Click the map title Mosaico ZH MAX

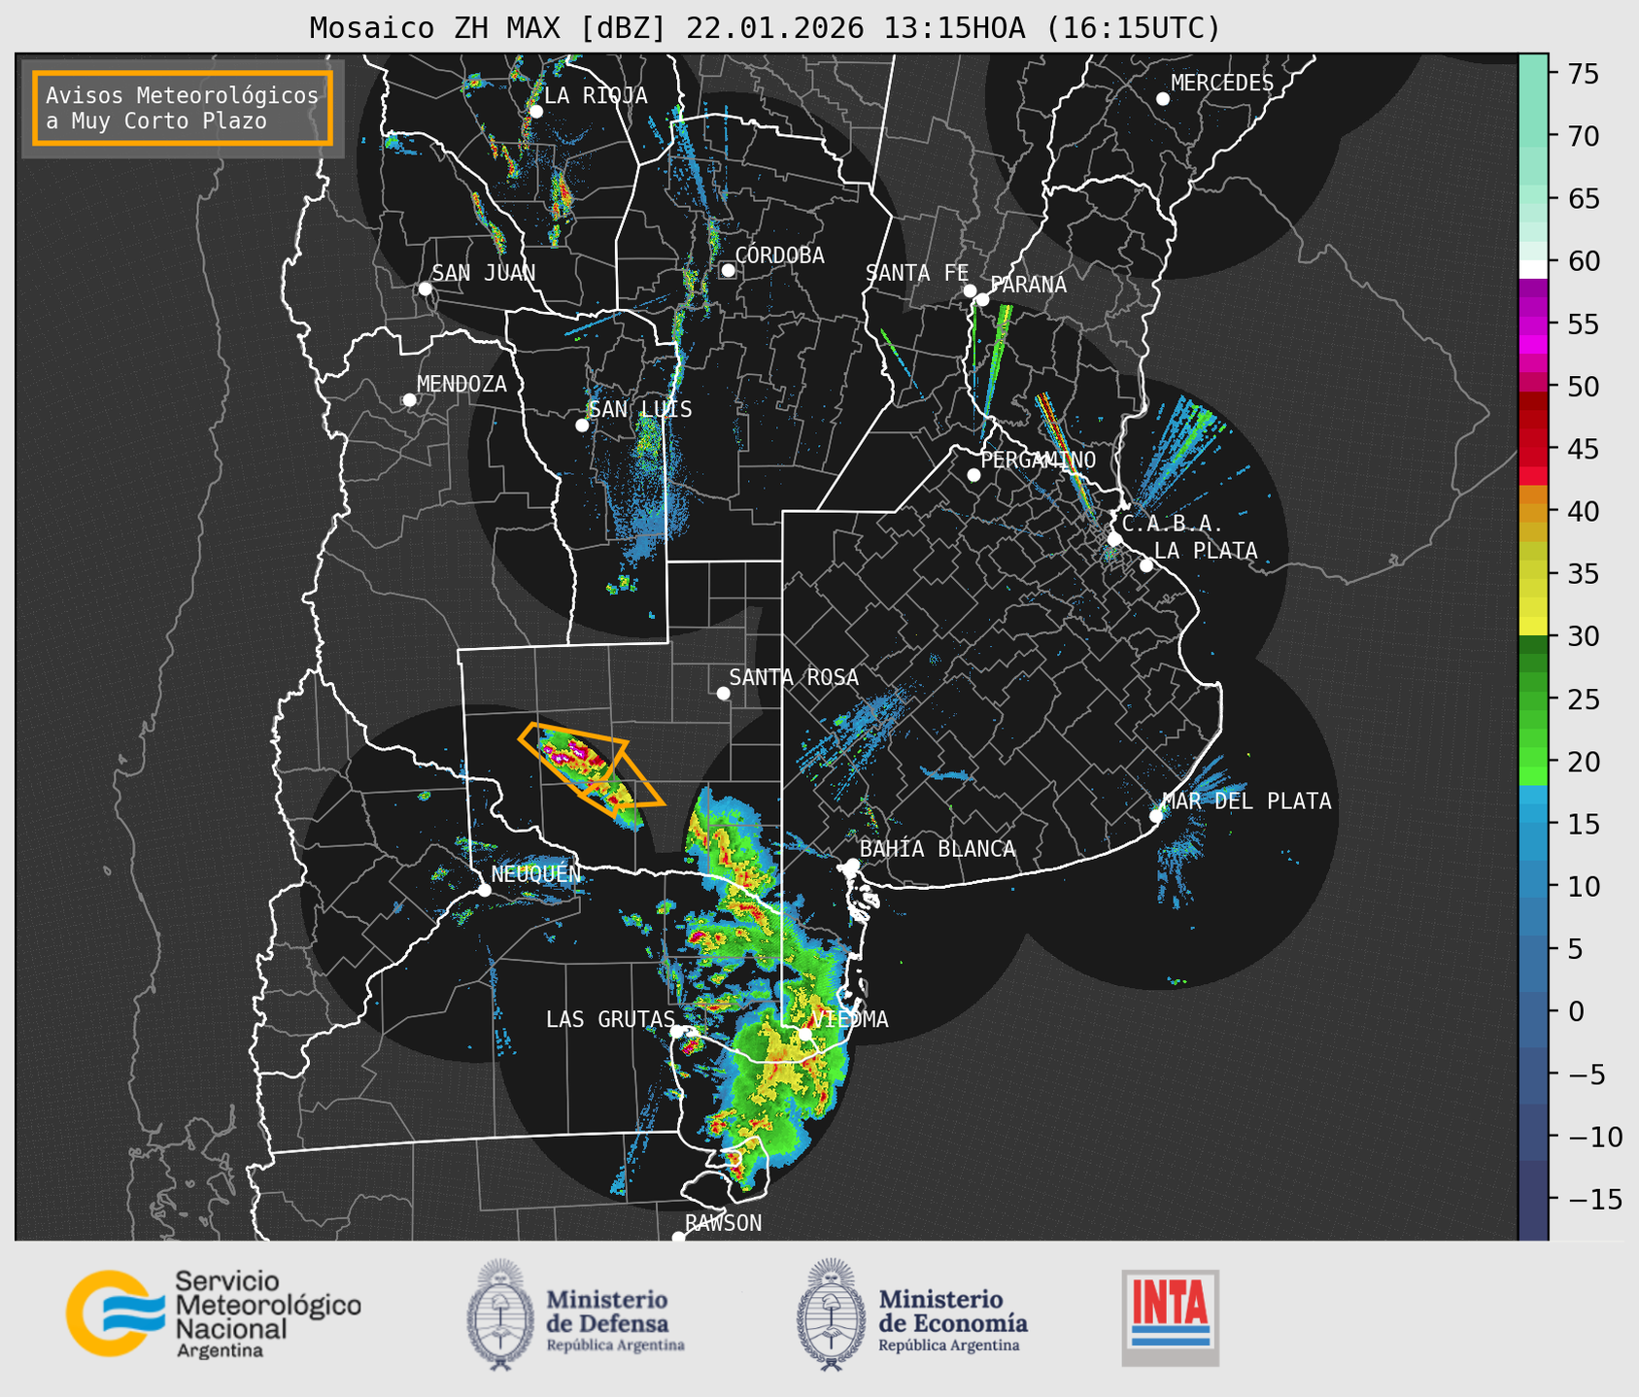pos(764,27)
